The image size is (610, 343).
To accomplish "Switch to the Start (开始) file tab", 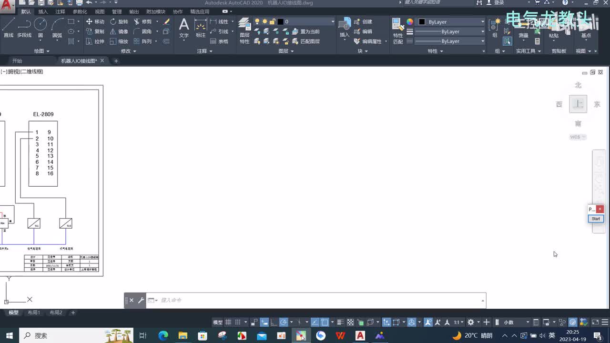I will pyautogui.click(x=17, y=61).
